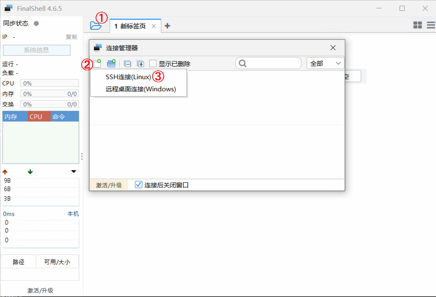Viewport: 436px width, 297px height.
Task: Open the connection manager folder icon
Action: click(x=96, y=25)
